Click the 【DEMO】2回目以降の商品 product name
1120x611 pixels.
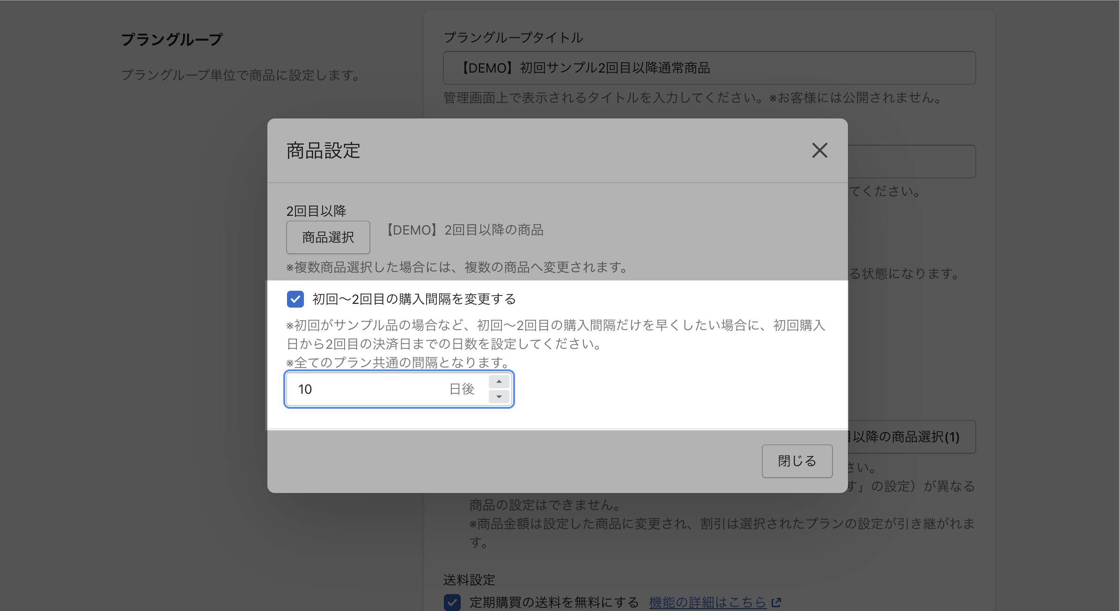[464, 230]
